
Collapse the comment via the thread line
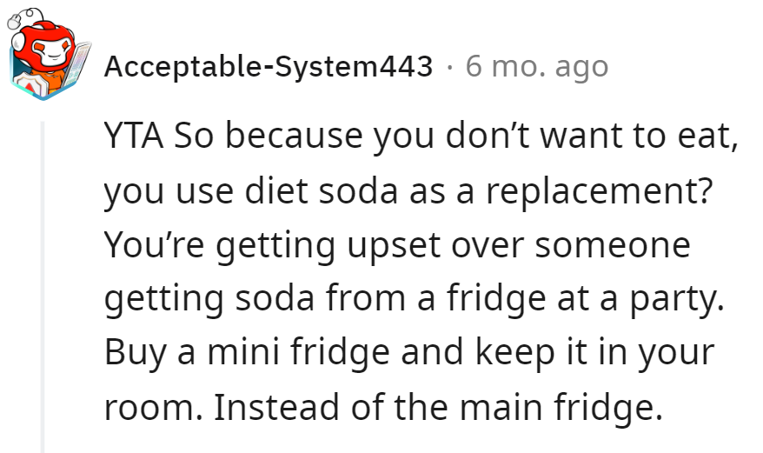(x=41, y=287)
